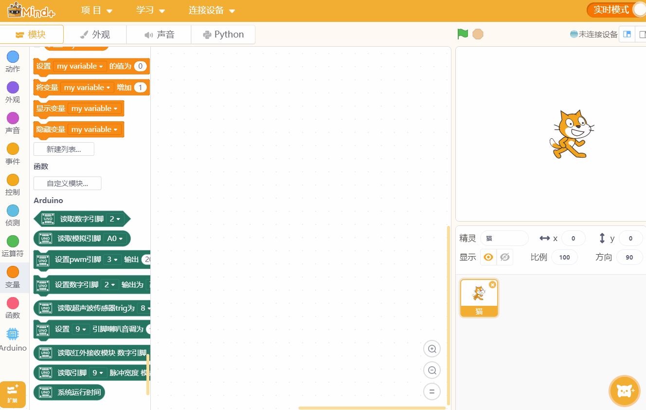Click the block palette scrollbar

(x=148, y=374)
